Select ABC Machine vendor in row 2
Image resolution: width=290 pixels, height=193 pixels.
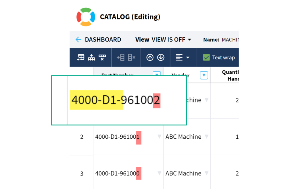(x=183, y=137)
